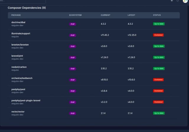Image resolution: width=189 pixels, height=132 pixels.
Task: Sort by the PACKAGE column header
Action: (16, 15)
